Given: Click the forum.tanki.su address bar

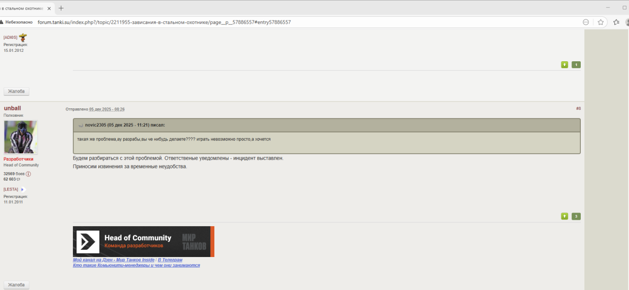Looking at the screenshot, I should [164, 22].
